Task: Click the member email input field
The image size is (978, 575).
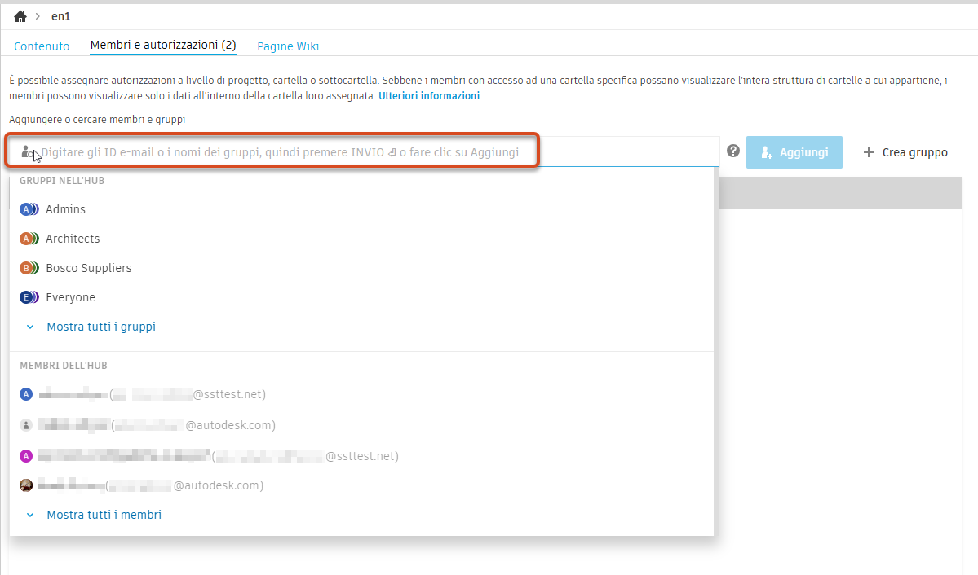Action: pos(285,151)
